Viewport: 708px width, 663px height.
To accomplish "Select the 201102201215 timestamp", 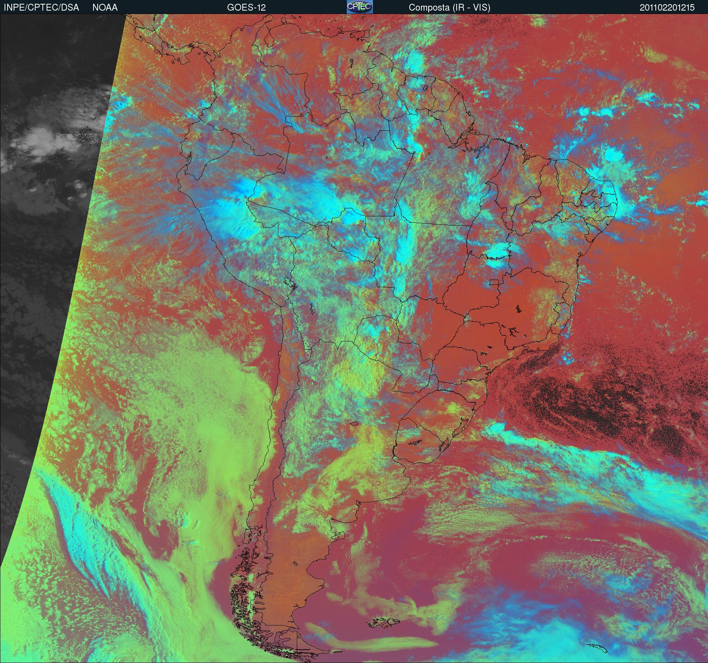I will point(667,8).
